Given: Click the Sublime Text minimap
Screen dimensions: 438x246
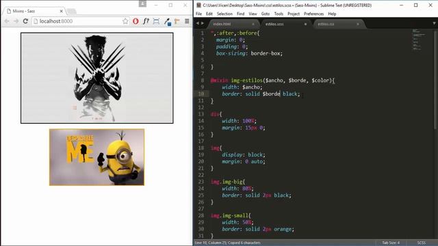Looking at the screenshot, I should [419, 40].
